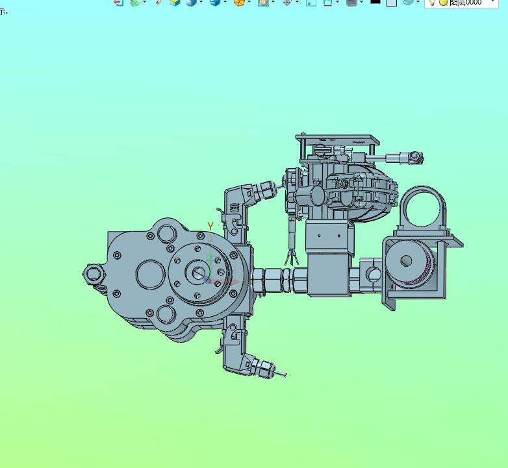Select the red pencil eraser tool icon
508x468 pixels.
[x=159, y=1]
